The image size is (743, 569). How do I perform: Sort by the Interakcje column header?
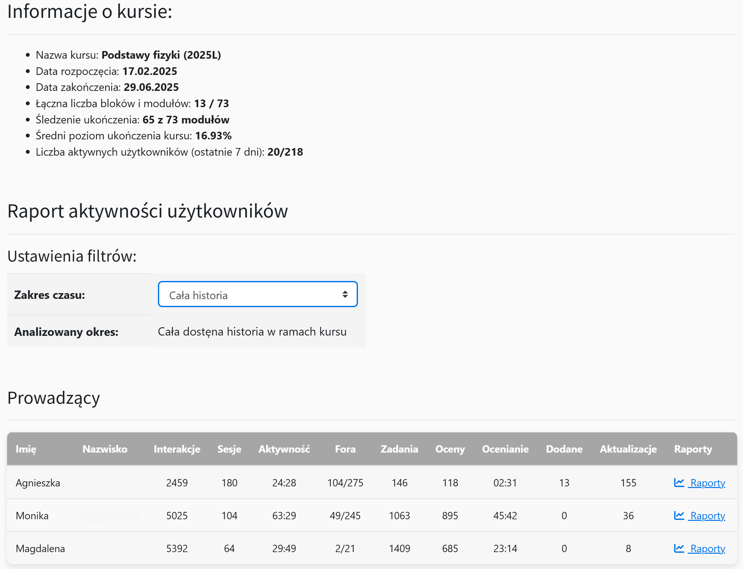pos(177,449)
